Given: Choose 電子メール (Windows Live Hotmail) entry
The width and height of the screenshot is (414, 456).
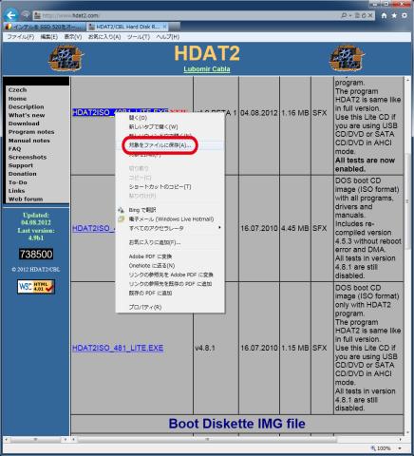Looking at the screenshot, I should point(170,218).
